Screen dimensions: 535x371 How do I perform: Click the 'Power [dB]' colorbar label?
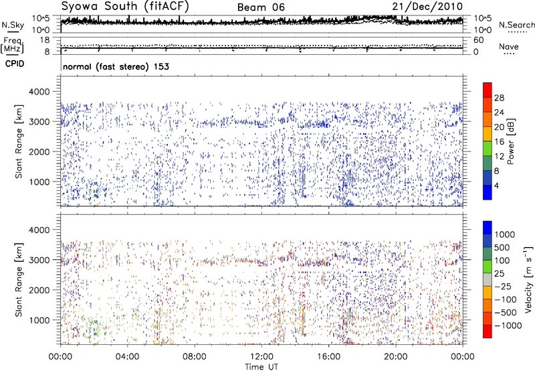(x=510, y=141)
